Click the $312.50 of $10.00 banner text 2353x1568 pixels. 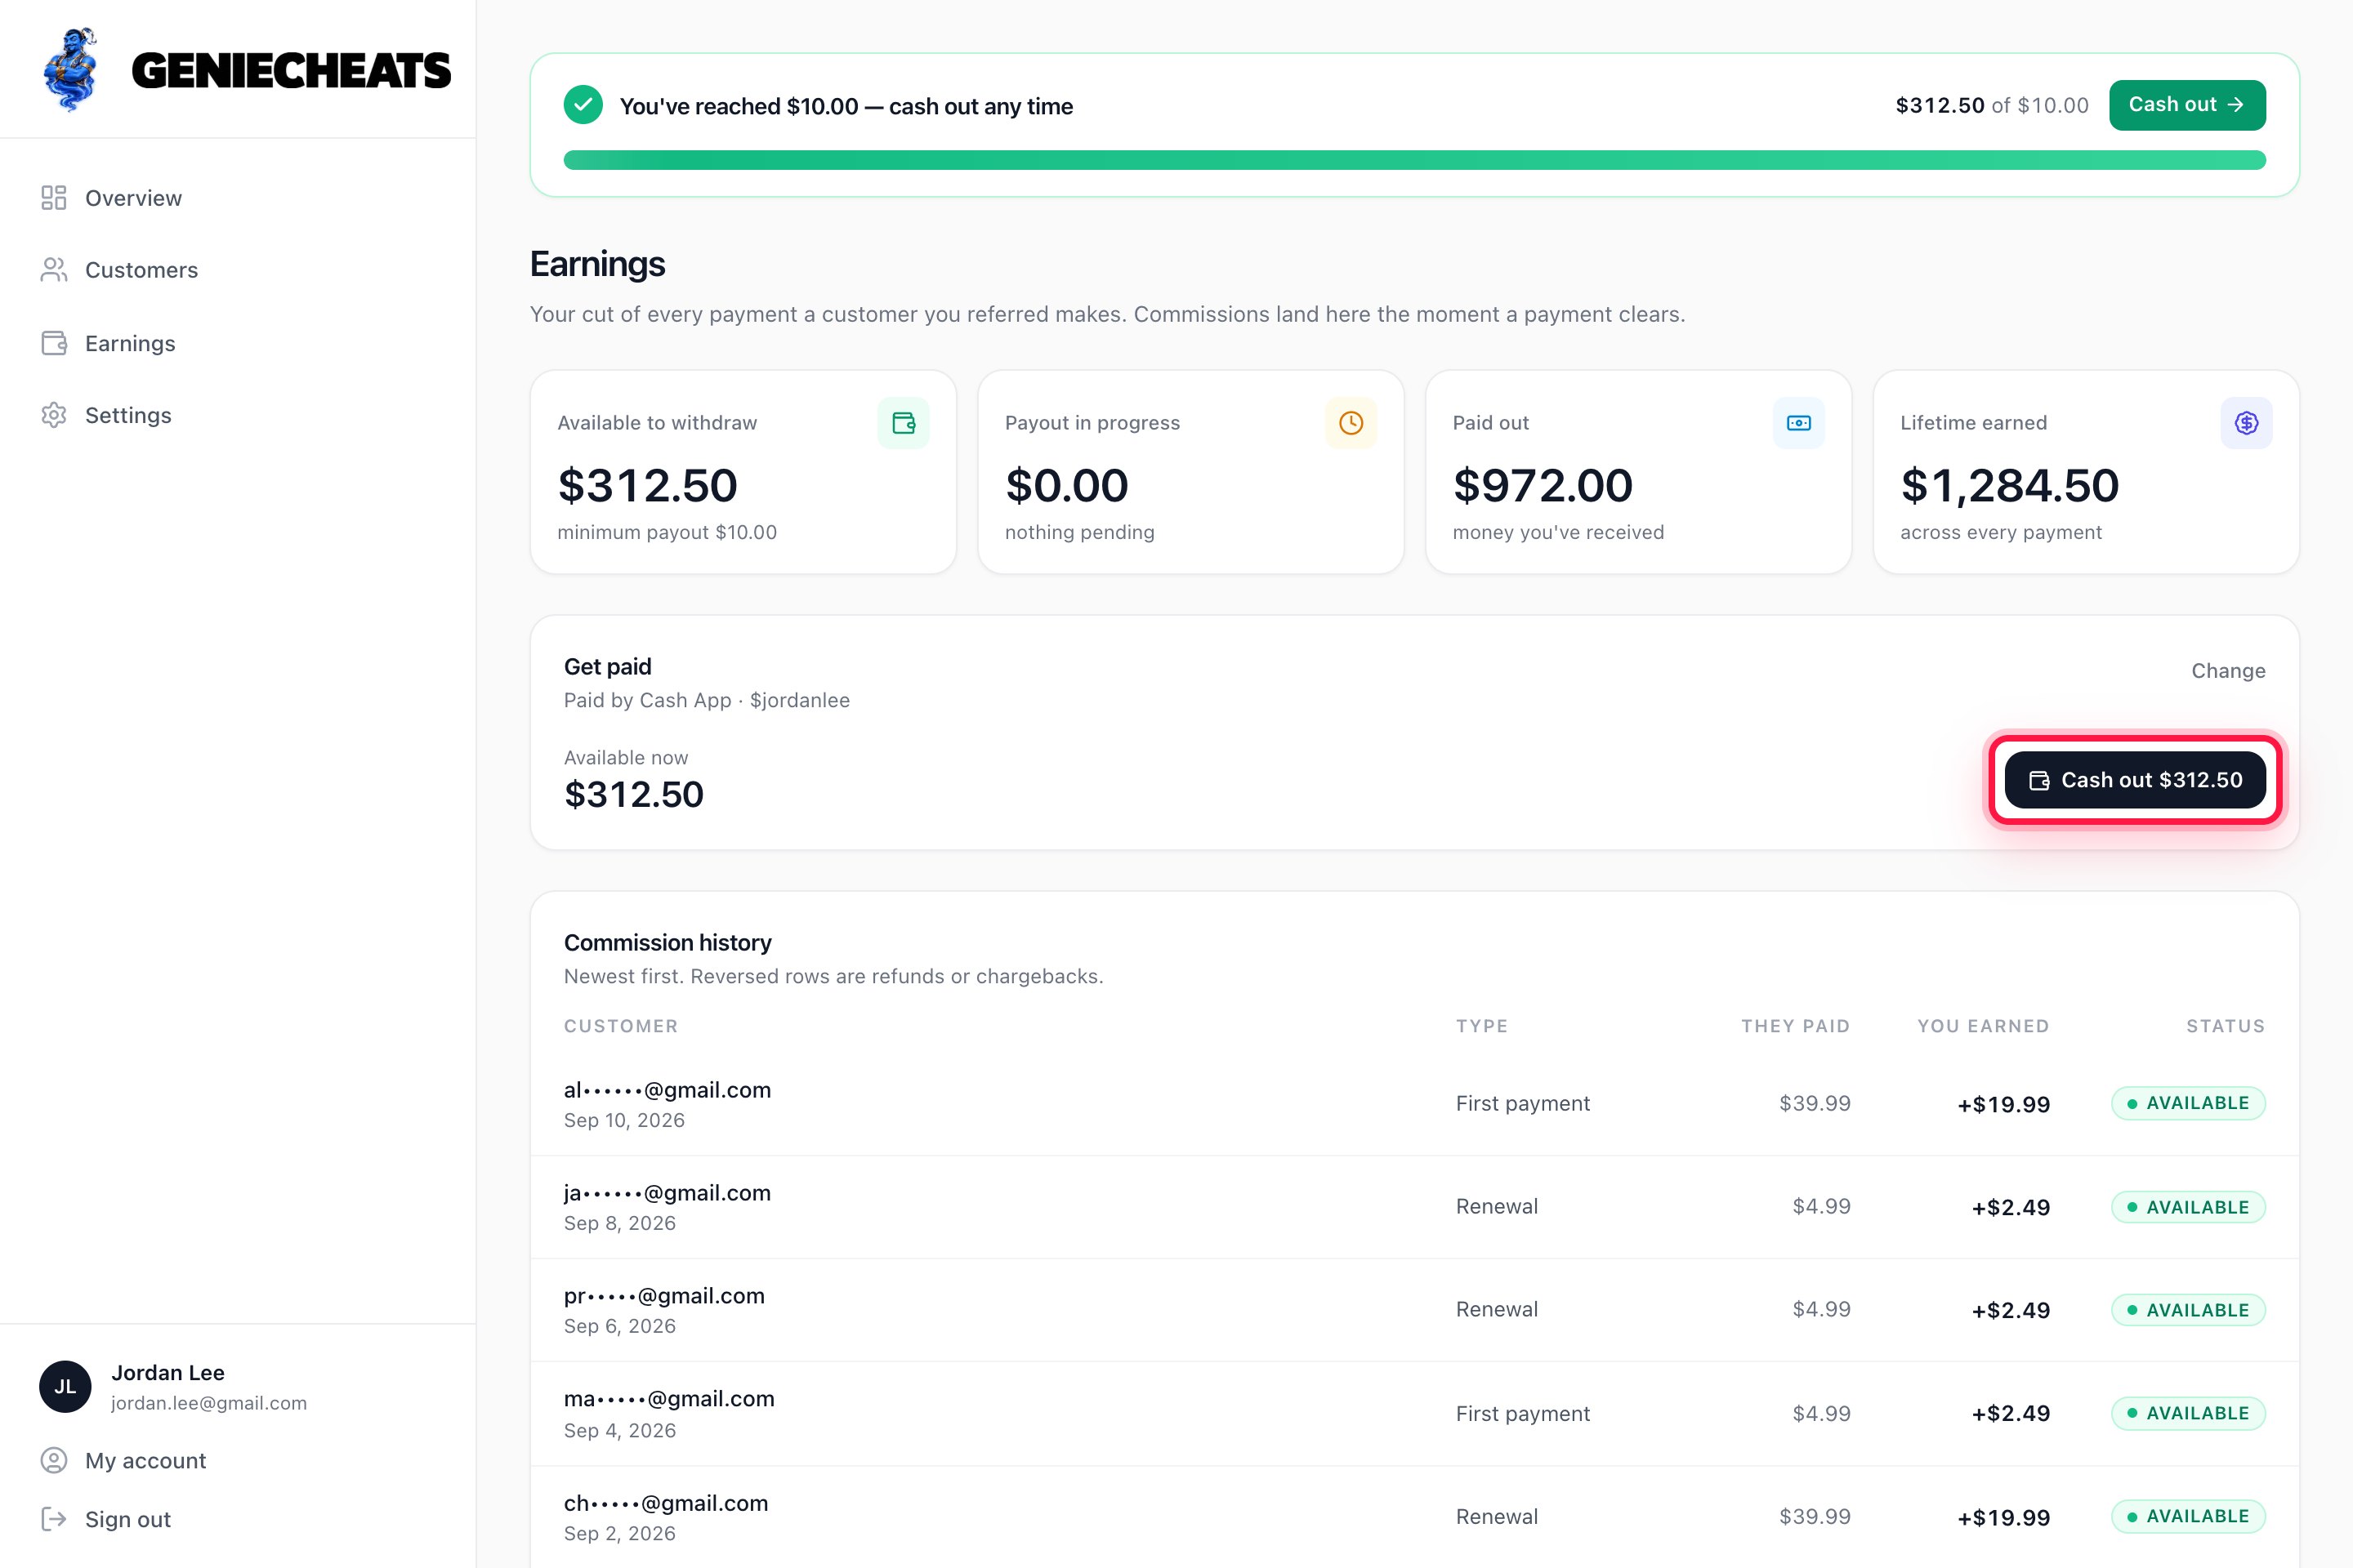1992,105
